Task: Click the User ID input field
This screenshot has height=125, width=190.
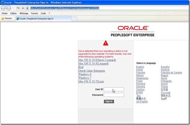Action: point(114,89)
